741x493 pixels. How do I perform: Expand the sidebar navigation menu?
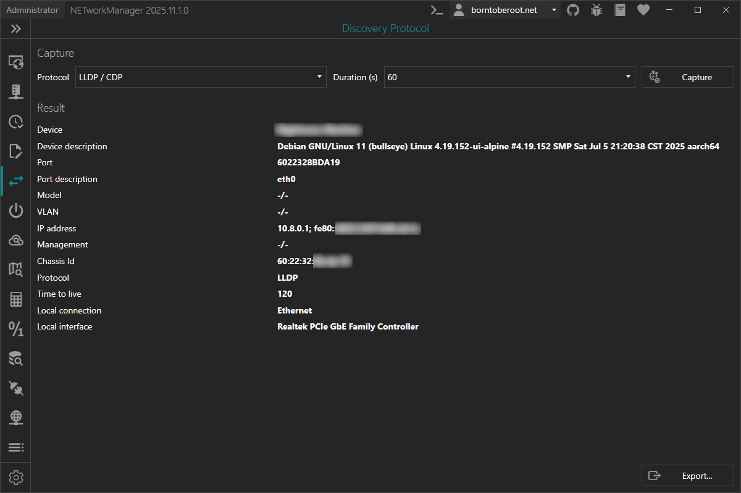pos(16,28)
